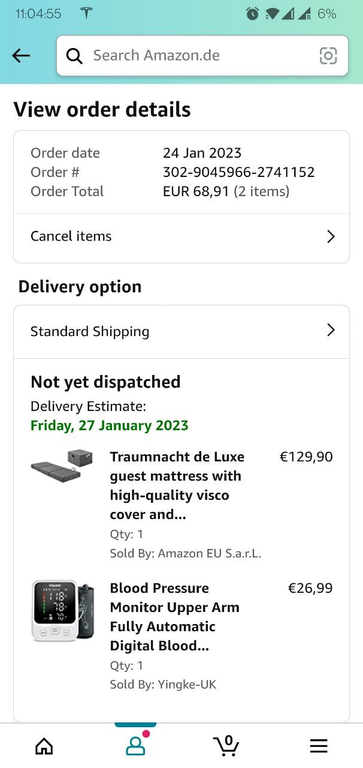Expand Standard Shipping chevron
This screenshot has width=363, height=768.
331,331
